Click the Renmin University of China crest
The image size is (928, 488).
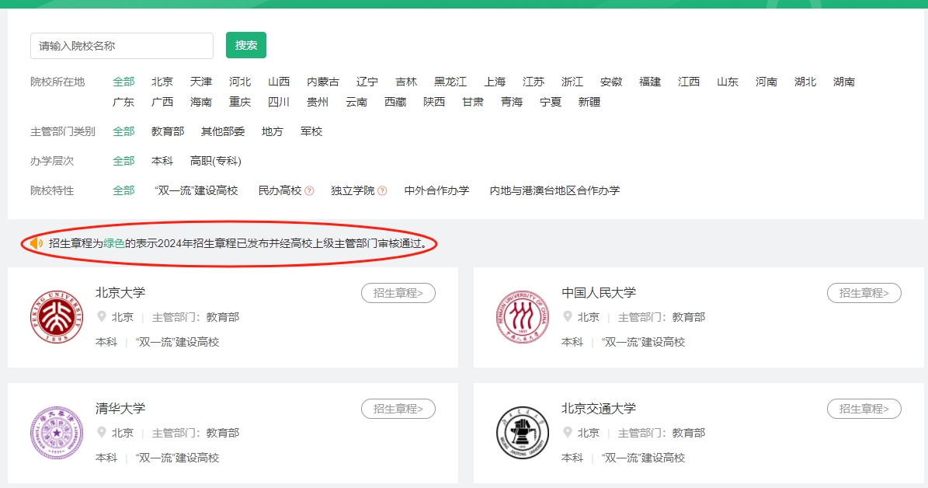click(522, 317)
